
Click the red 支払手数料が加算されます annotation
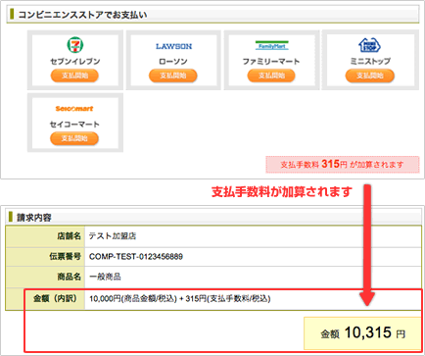[282, 191]
